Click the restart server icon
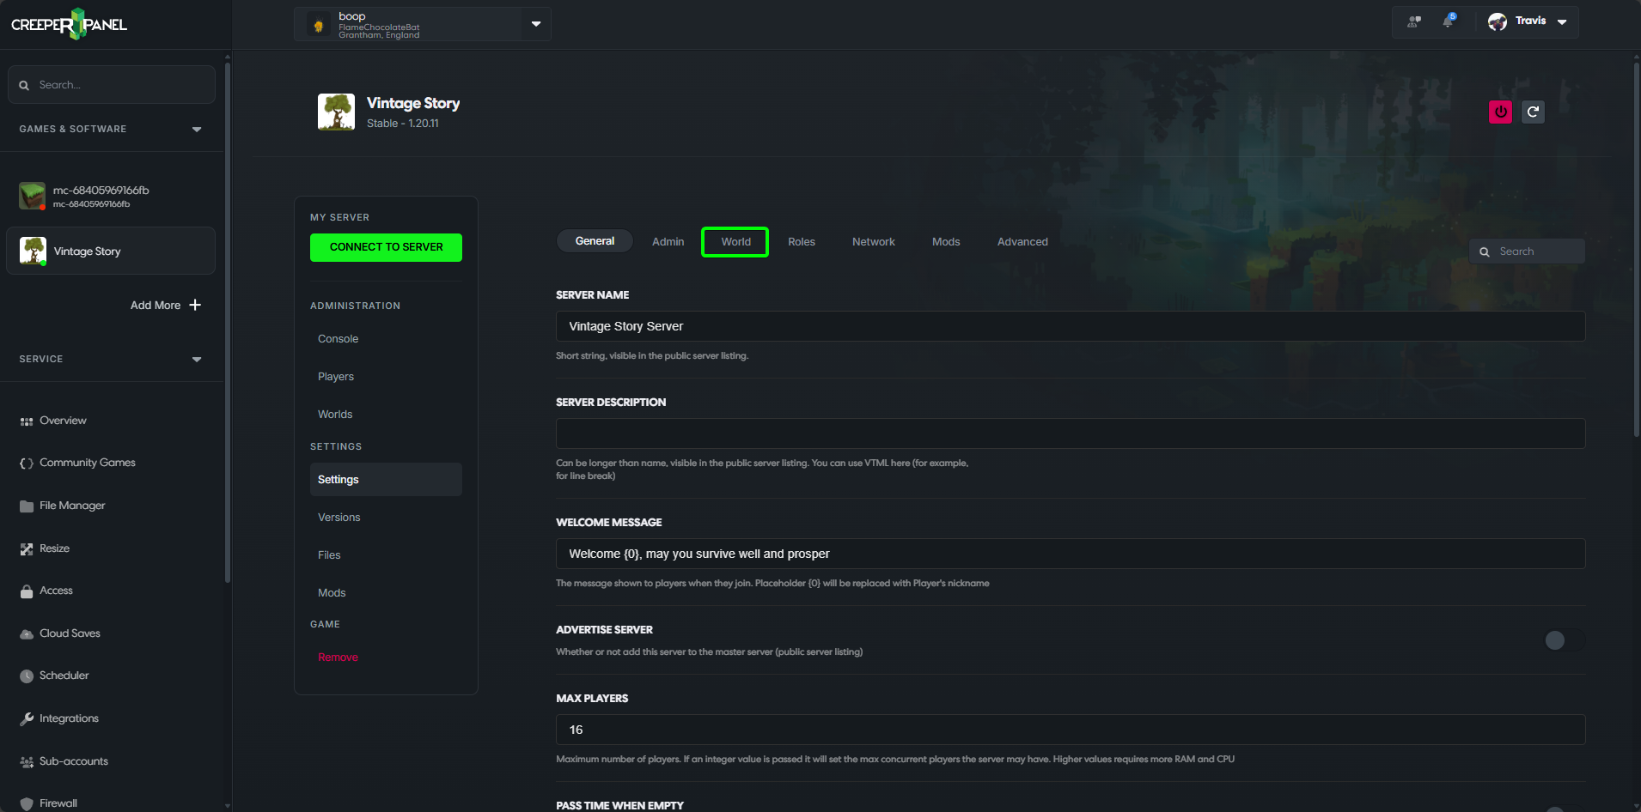The height and width of the screenshot is (812, 1641). pos(1533,112)
